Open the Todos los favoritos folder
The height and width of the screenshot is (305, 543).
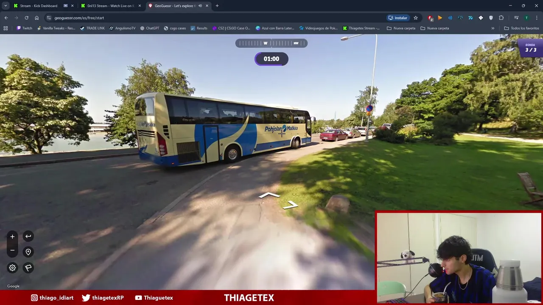(521, 28)
